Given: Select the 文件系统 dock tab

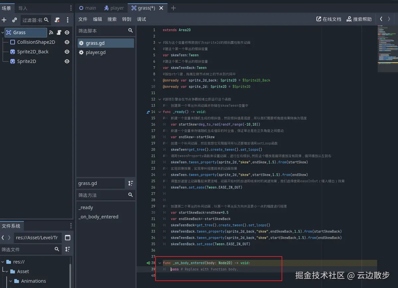Looking at the screenshot, I should pyautogui.click(x=11, y=226).
